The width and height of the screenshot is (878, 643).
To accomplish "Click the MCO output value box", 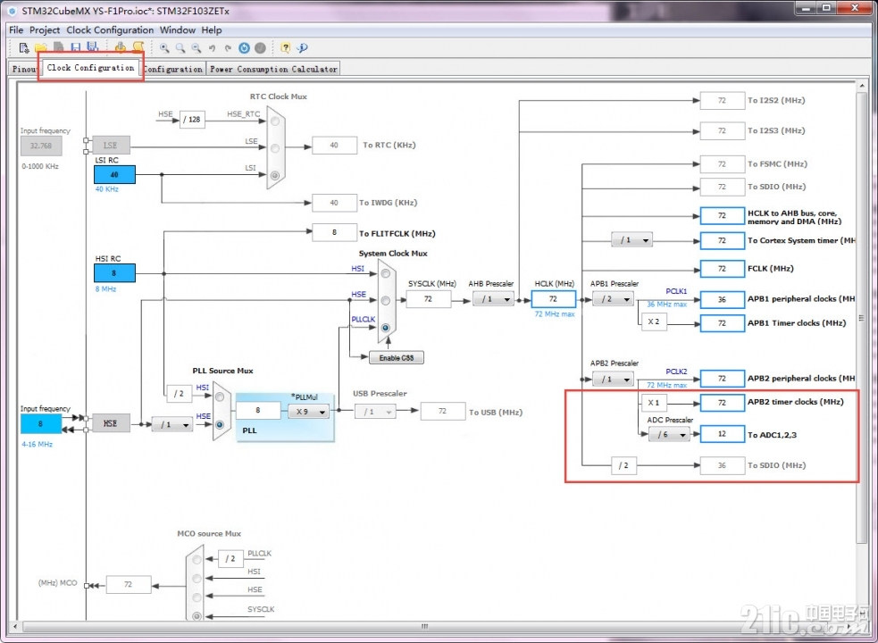I will (129, 584).
